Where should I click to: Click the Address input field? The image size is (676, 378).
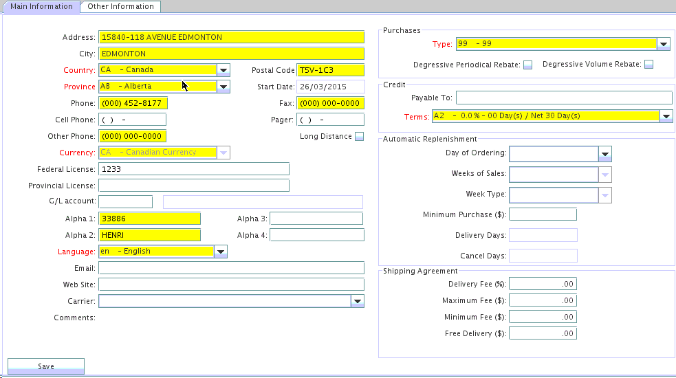point(231,37)
